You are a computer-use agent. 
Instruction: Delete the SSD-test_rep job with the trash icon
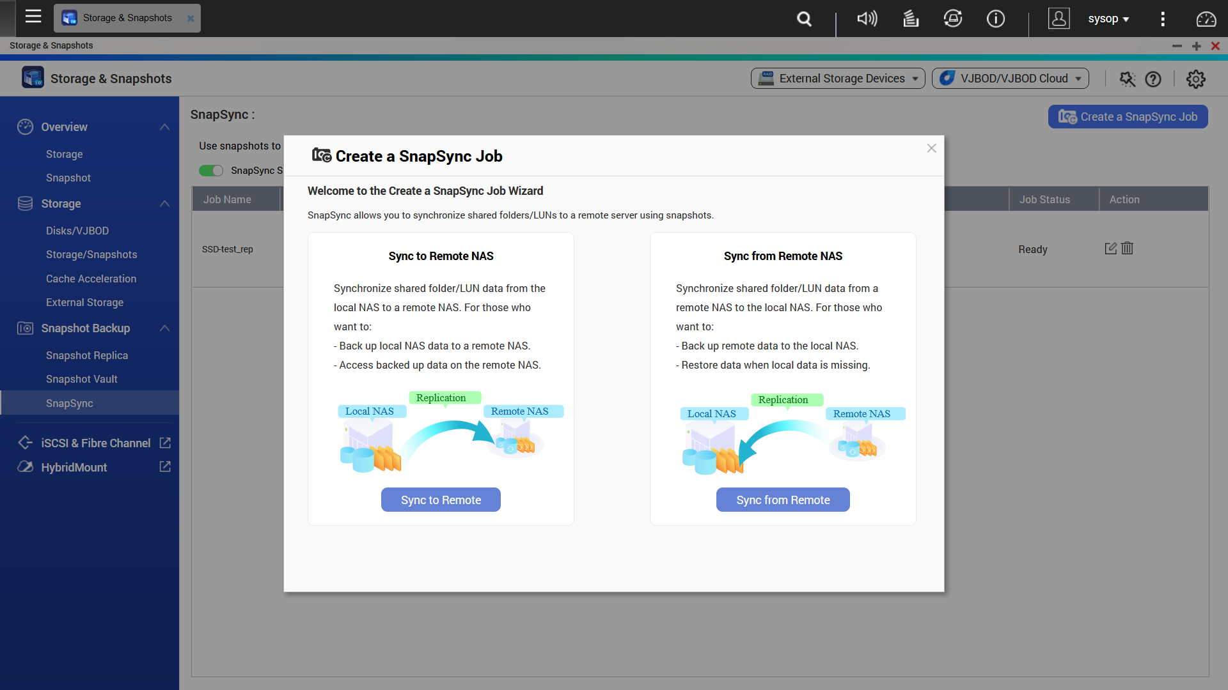(x=1127, y=249)
